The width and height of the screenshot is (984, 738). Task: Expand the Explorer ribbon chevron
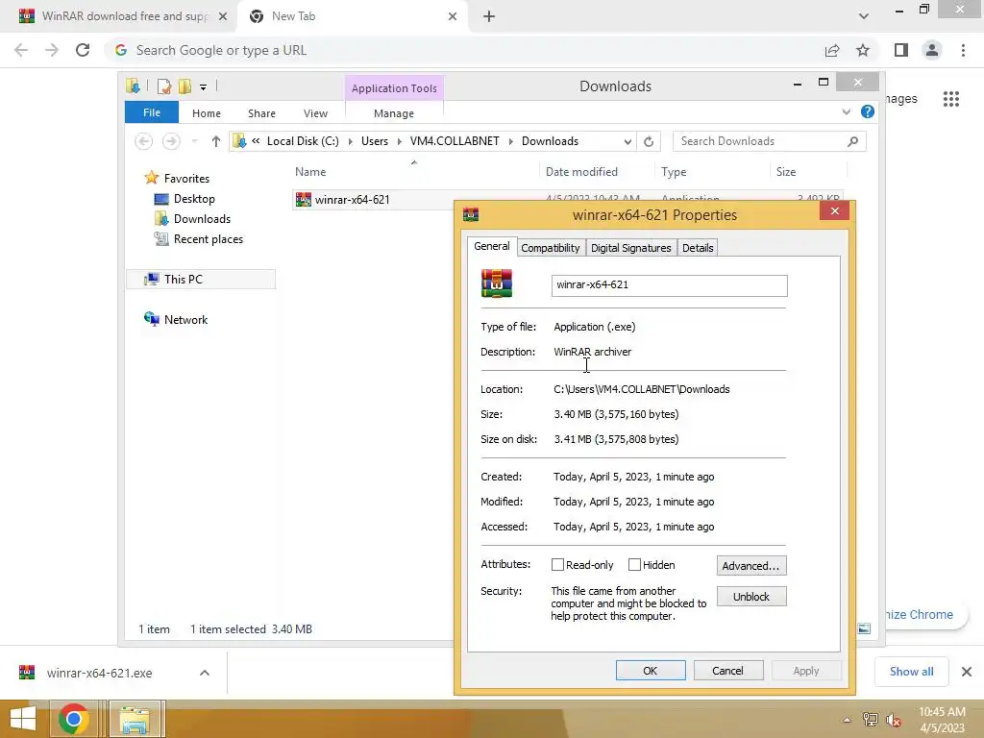(x=846, y=111)
